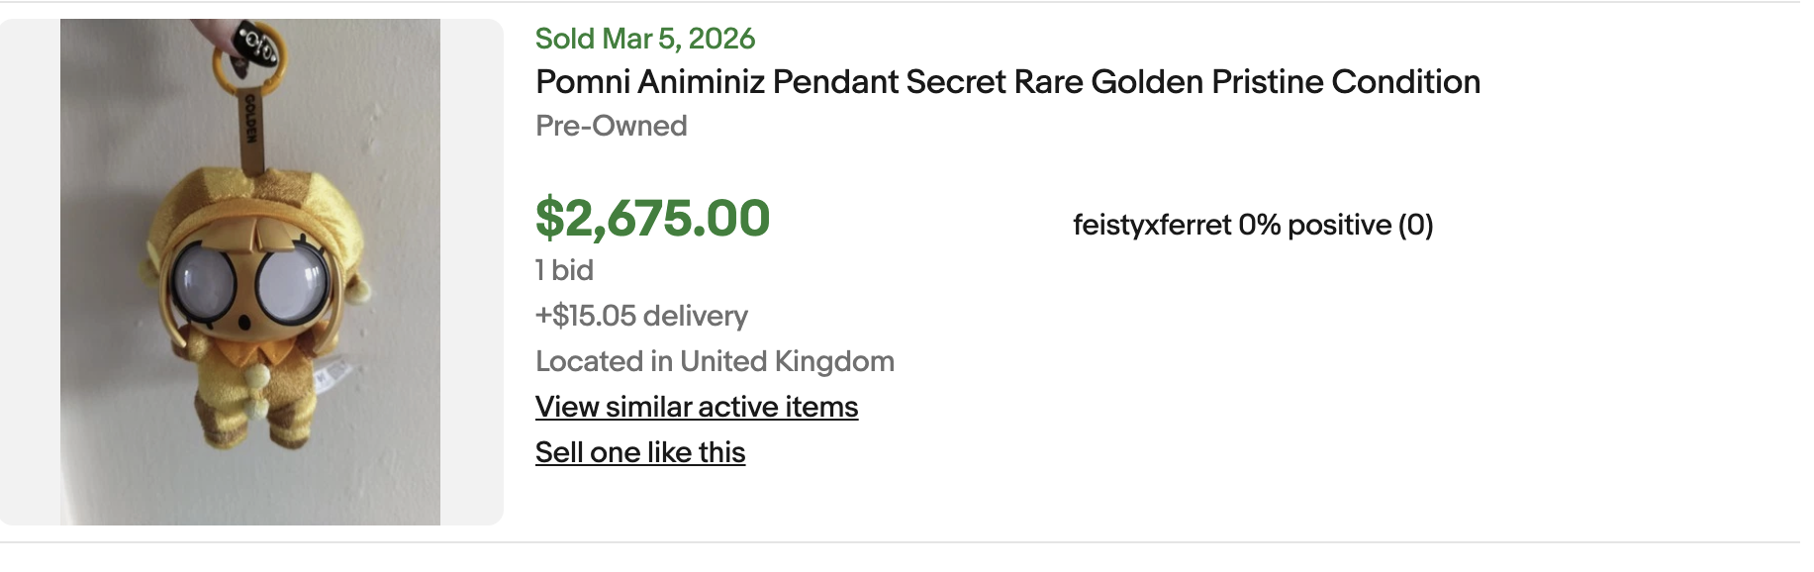
Task: Click the $2,675.00 sold price
Action: pyautogui.click(x=652, y=219)
